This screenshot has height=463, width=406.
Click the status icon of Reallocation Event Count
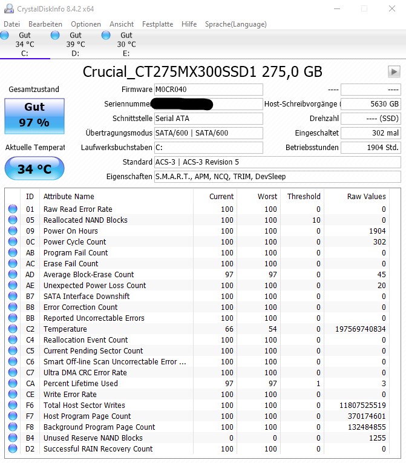pyautogui.click(x=13, y=340)
